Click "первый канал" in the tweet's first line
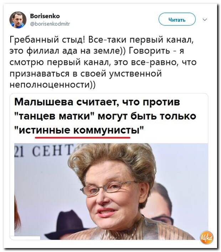 [160, 40]
